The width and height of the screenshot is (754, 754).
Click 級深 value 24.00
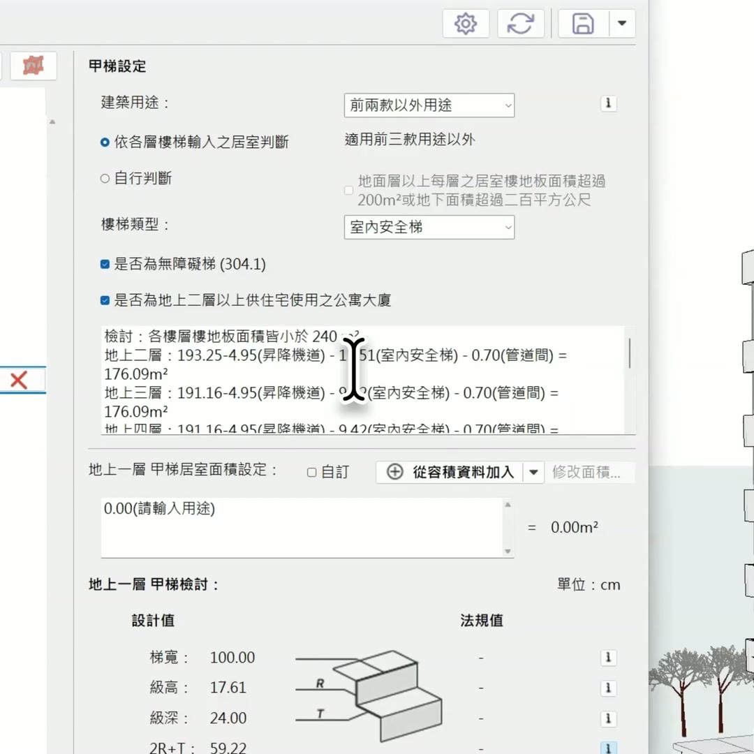pyautogui.click(x=228, y=718)
